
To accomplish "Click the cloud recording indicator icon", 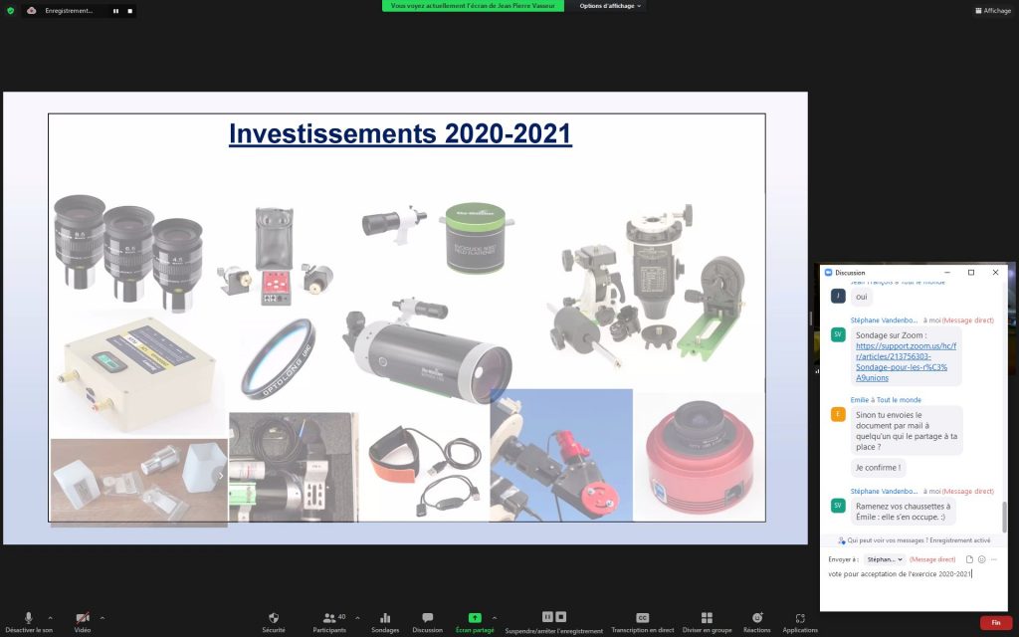I will coord(31,10).
